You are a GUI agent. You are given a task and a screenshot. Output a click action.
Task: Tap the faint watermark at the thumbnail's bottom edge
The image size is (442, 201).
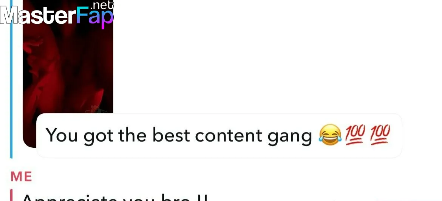coord(93,110)
